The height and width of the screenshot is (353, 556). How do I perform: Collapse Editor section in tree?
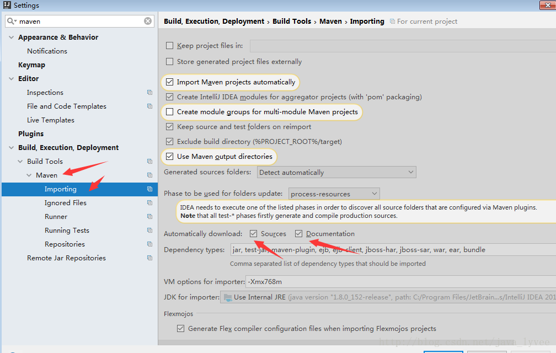click(x=12, y=79)
